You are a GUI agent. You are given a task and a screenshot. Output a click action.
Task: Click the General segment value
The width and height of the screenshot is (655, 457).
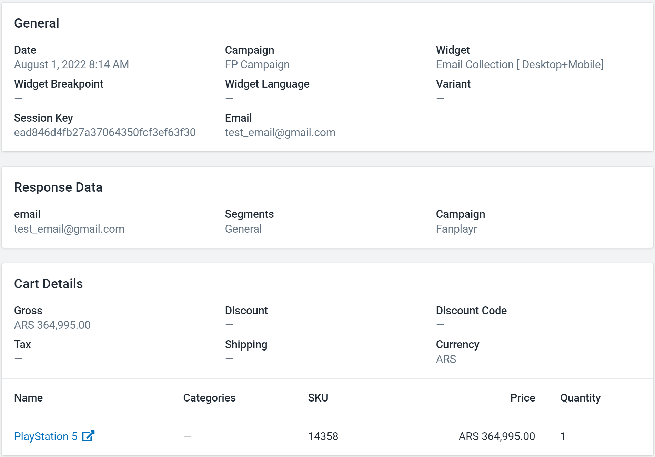coord(243,229)
